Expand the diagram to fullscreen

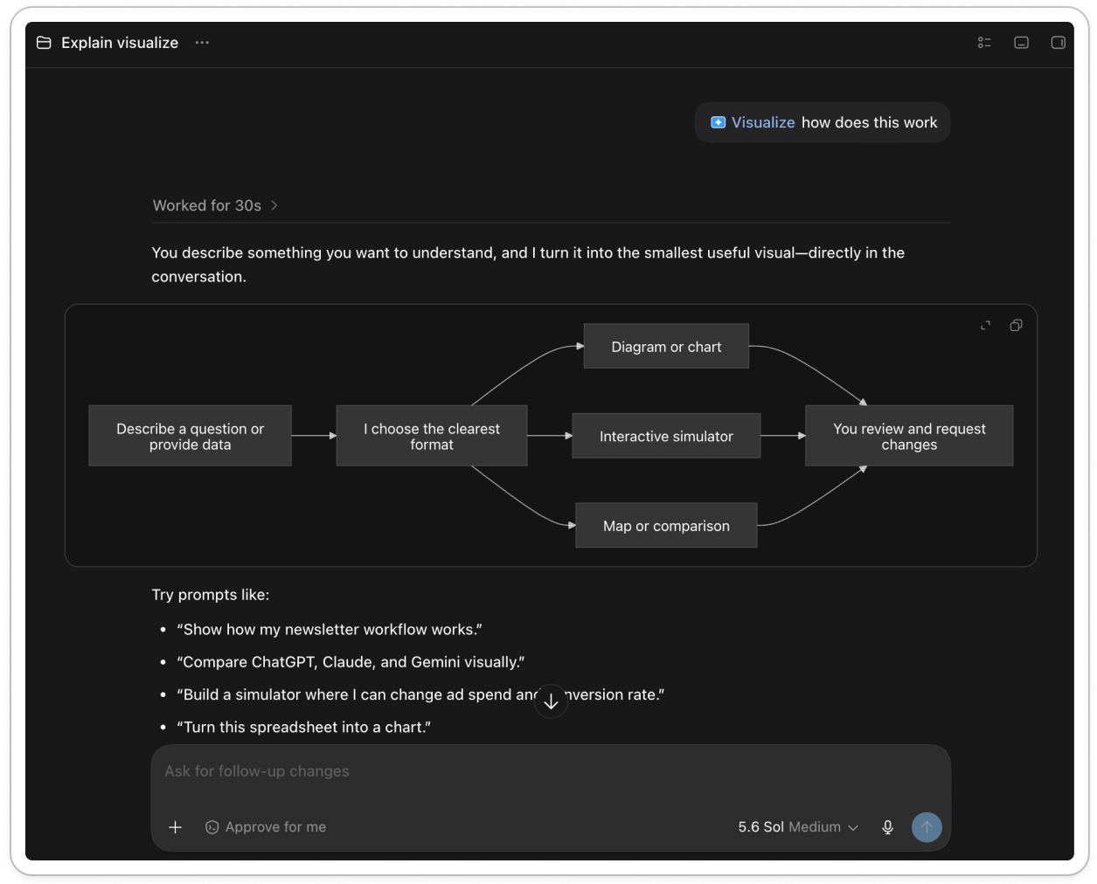986,326
